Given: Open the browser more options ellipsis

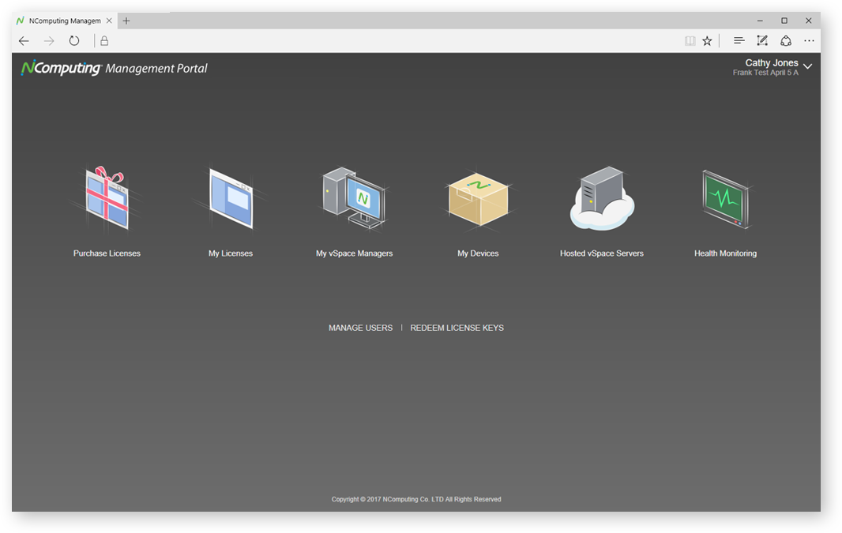Looking at the screenshot, I should pyautogui.click(x=809, y=41).
